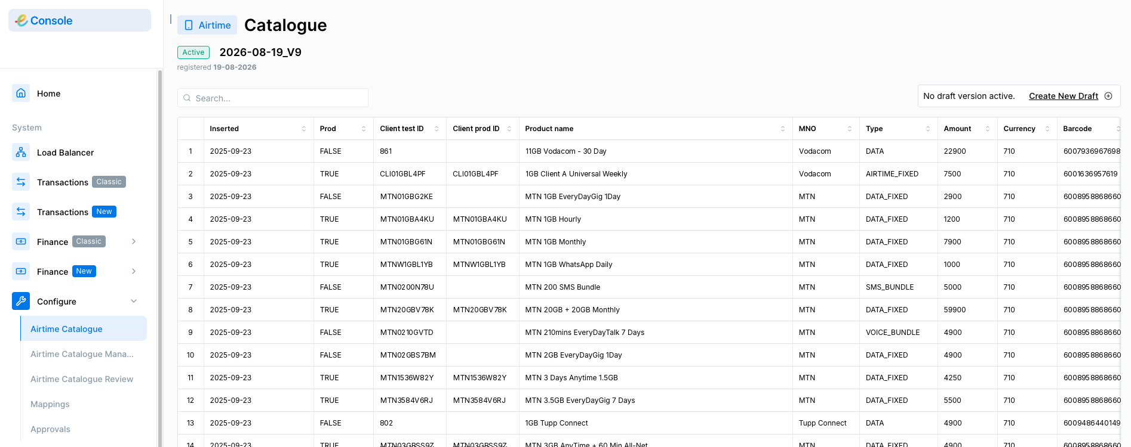The image size is (1131, 447).
Task: Sort by Prod column arrows
Action: click(x=364, y=129)
